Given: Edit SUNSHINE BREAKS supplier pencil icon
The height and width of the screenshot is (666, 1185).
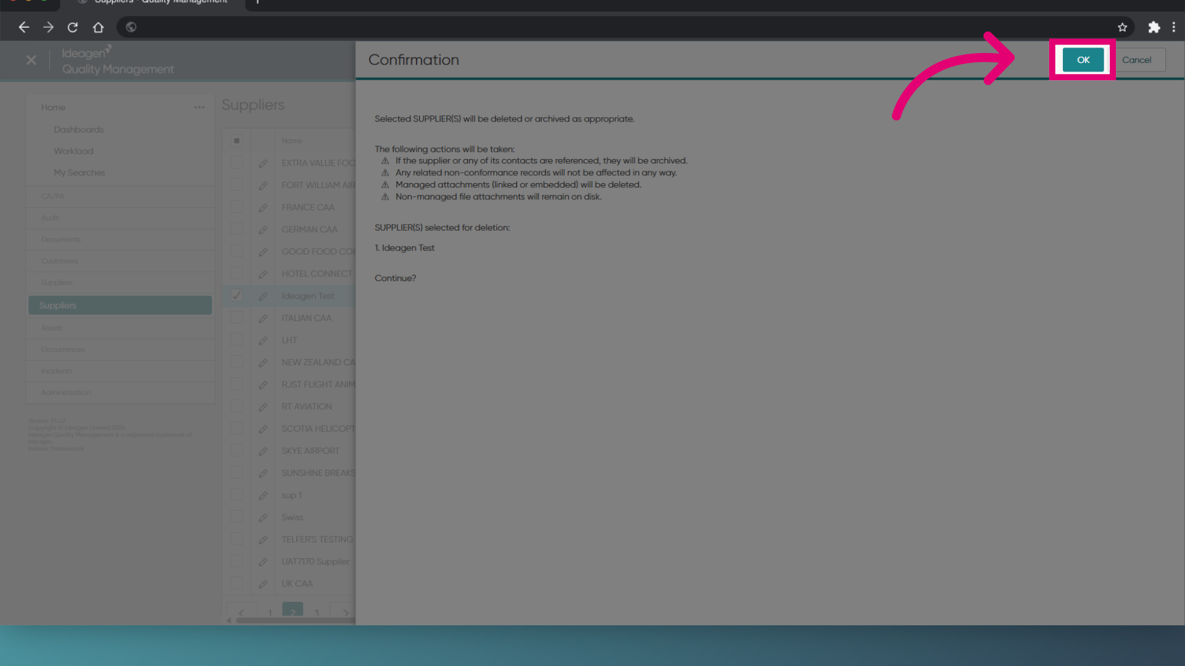Looking at the screenshot, I should pyautogui.click(x=263, y=474).
